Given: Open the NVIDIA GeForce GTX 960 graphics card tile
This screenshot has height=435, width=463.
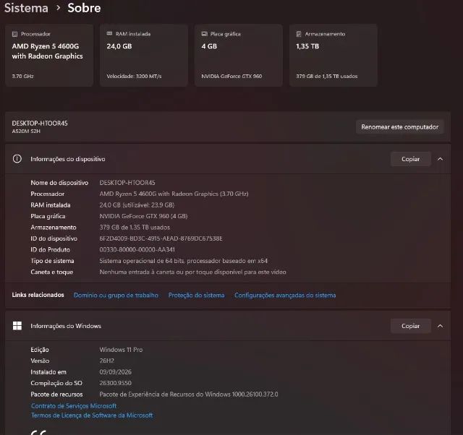Looking at the screenshot, I should pos(239,55).
